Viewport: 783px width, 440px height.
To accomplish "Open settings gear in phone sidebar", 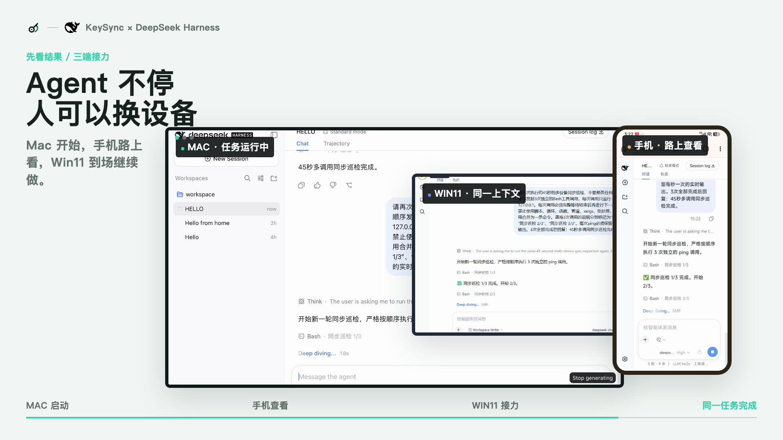I will [625, 359].
